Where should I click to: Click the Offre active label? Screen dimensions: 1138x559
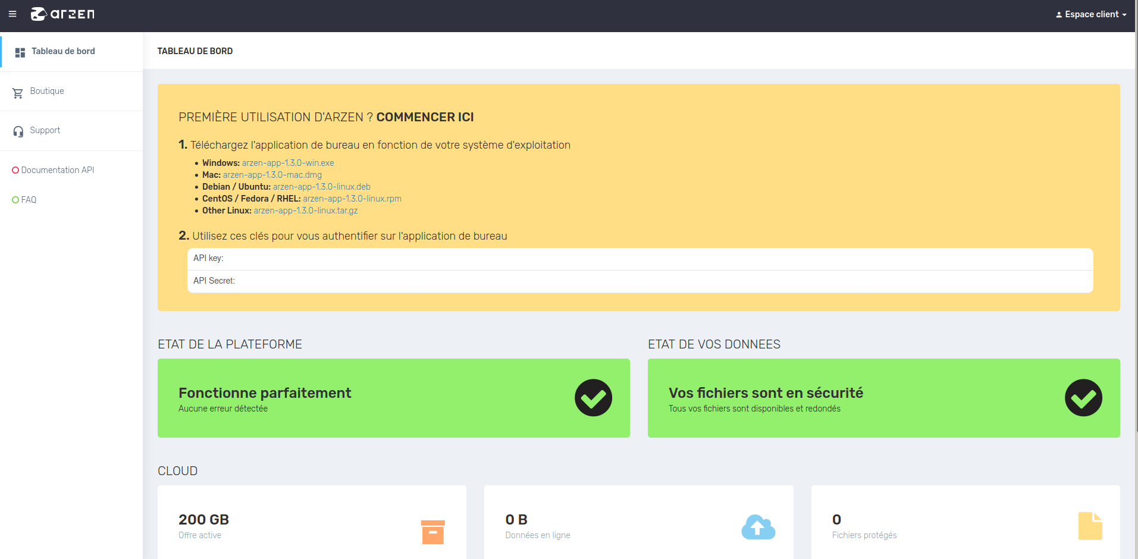pos(200,535)
